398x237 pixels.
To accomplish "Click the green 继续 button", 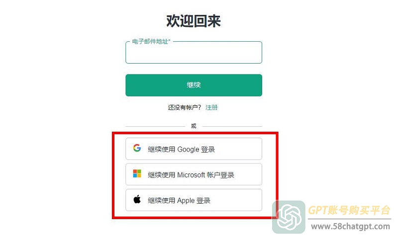I will [194, 85].
